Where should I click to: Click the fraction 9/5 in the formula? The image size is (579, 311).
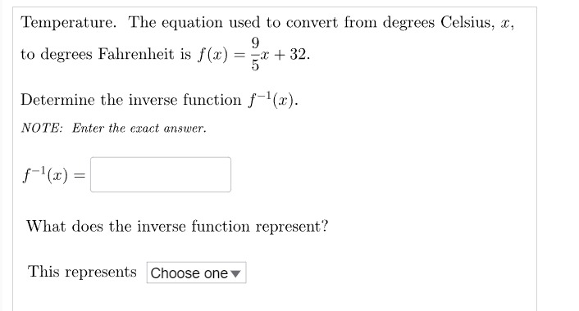click(x=255, y=54)
